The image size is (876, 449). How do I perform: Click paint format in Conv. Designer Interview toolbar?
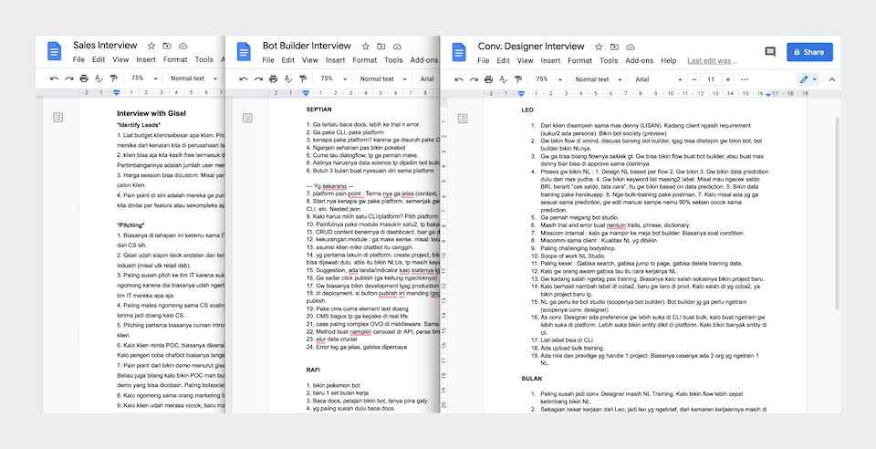[518, 79]
